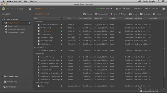167x93 pixels.
Task: Click the Sample TV Bible report icon
Action: pyautogui.click(x=38, y=70)
